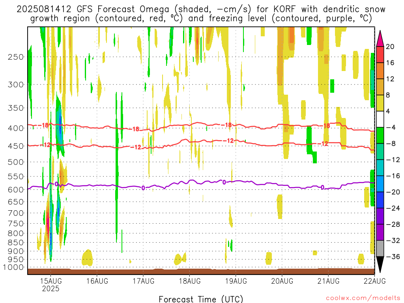Select the 350 pressure level label
Image resolution: width=404 pixels, height=303 pixels.
click(x=16, y=108)
